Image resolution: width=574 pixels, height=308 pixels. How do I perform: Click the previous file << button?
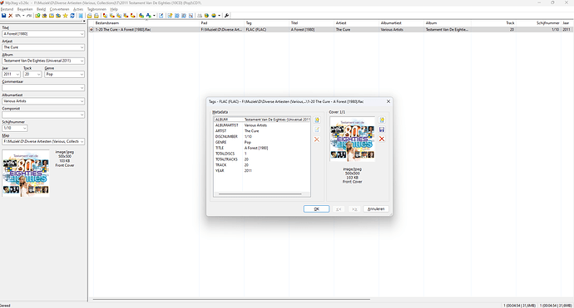point(339,209)
